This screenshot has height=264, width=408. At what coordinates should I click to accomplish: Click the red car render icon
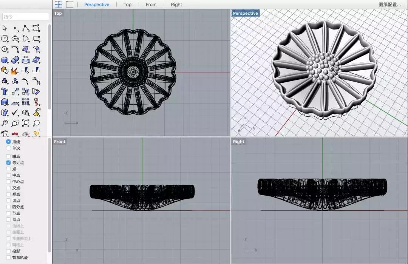click(15, 133)
